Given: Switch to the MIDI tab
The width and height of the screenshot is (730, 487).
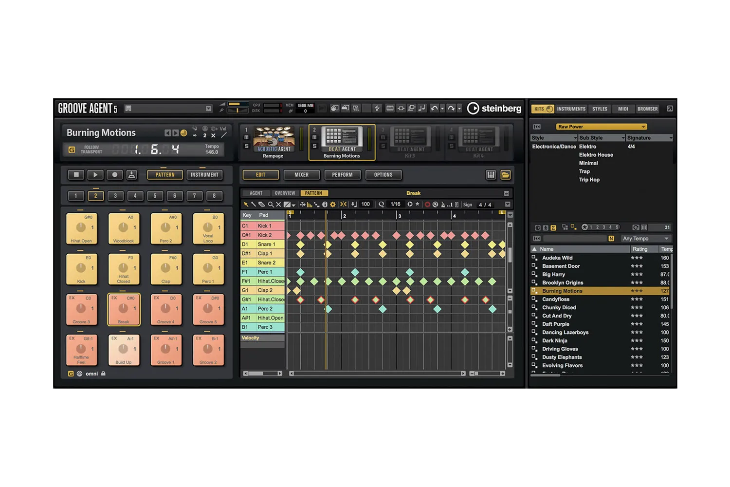Looking at the screenshot, I should [623, 109].
